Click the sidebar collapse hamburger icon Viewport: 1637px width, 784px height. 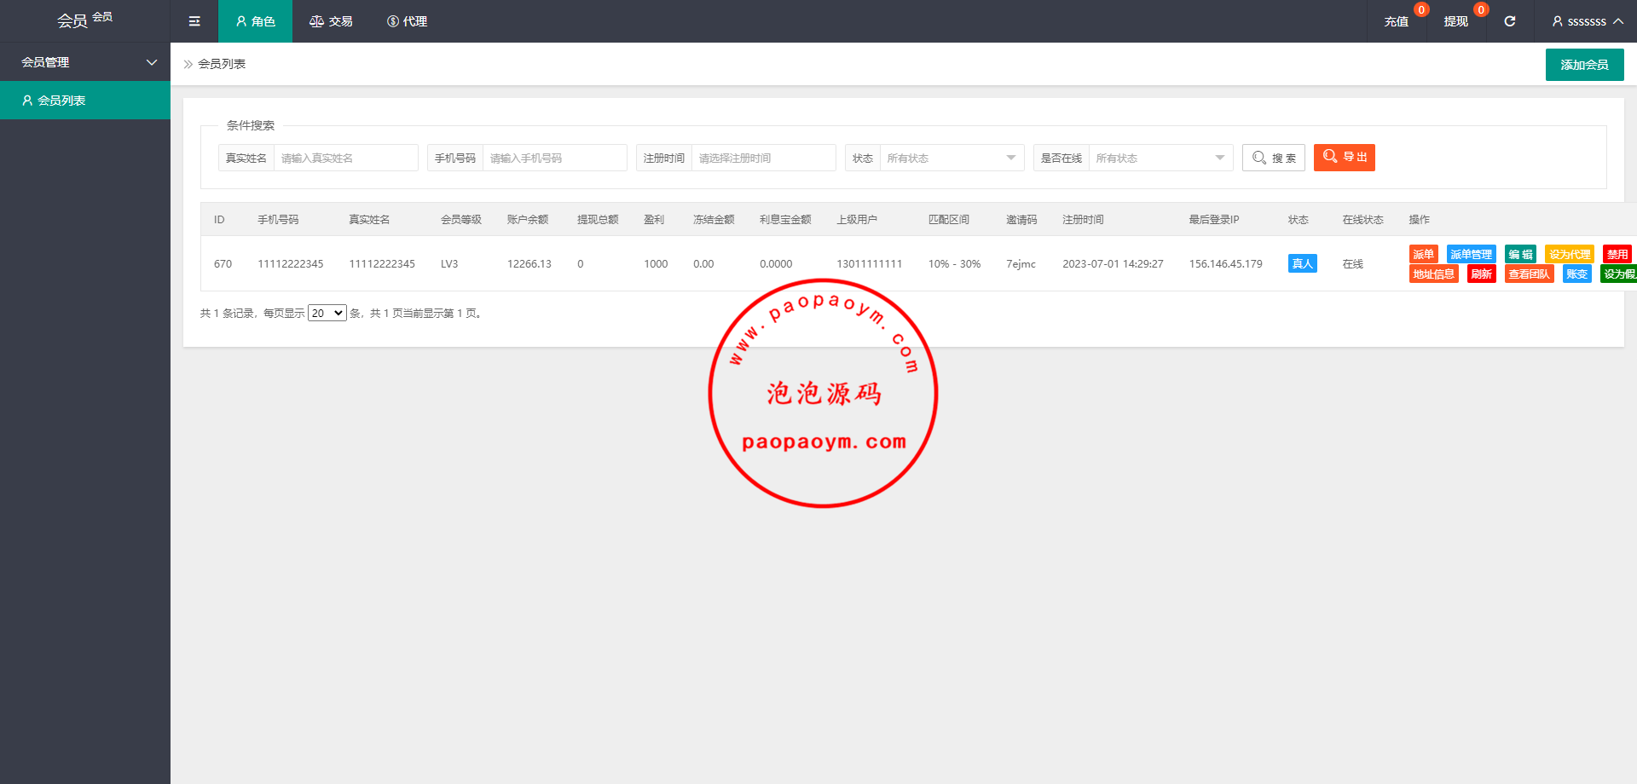click(x=194, y=21)
